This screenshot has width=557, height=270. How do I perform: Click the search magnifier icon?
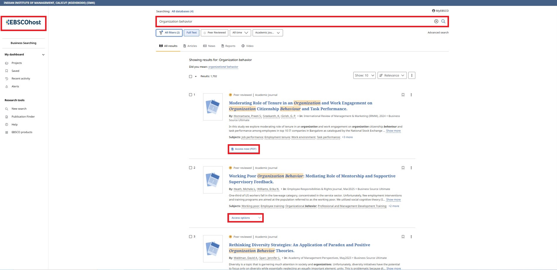pos(443,21)
